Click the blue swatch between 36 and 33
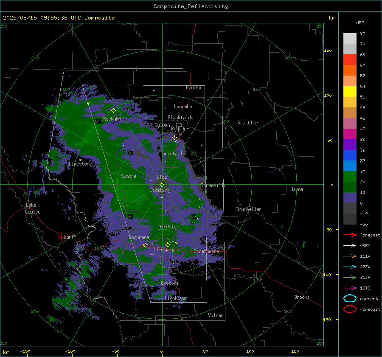This screenshot has height=357, width=382. (350, 155)
